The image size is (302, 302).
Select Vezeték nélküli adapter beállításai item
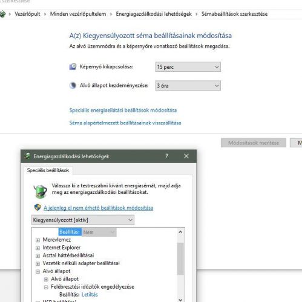pos(81,263)
